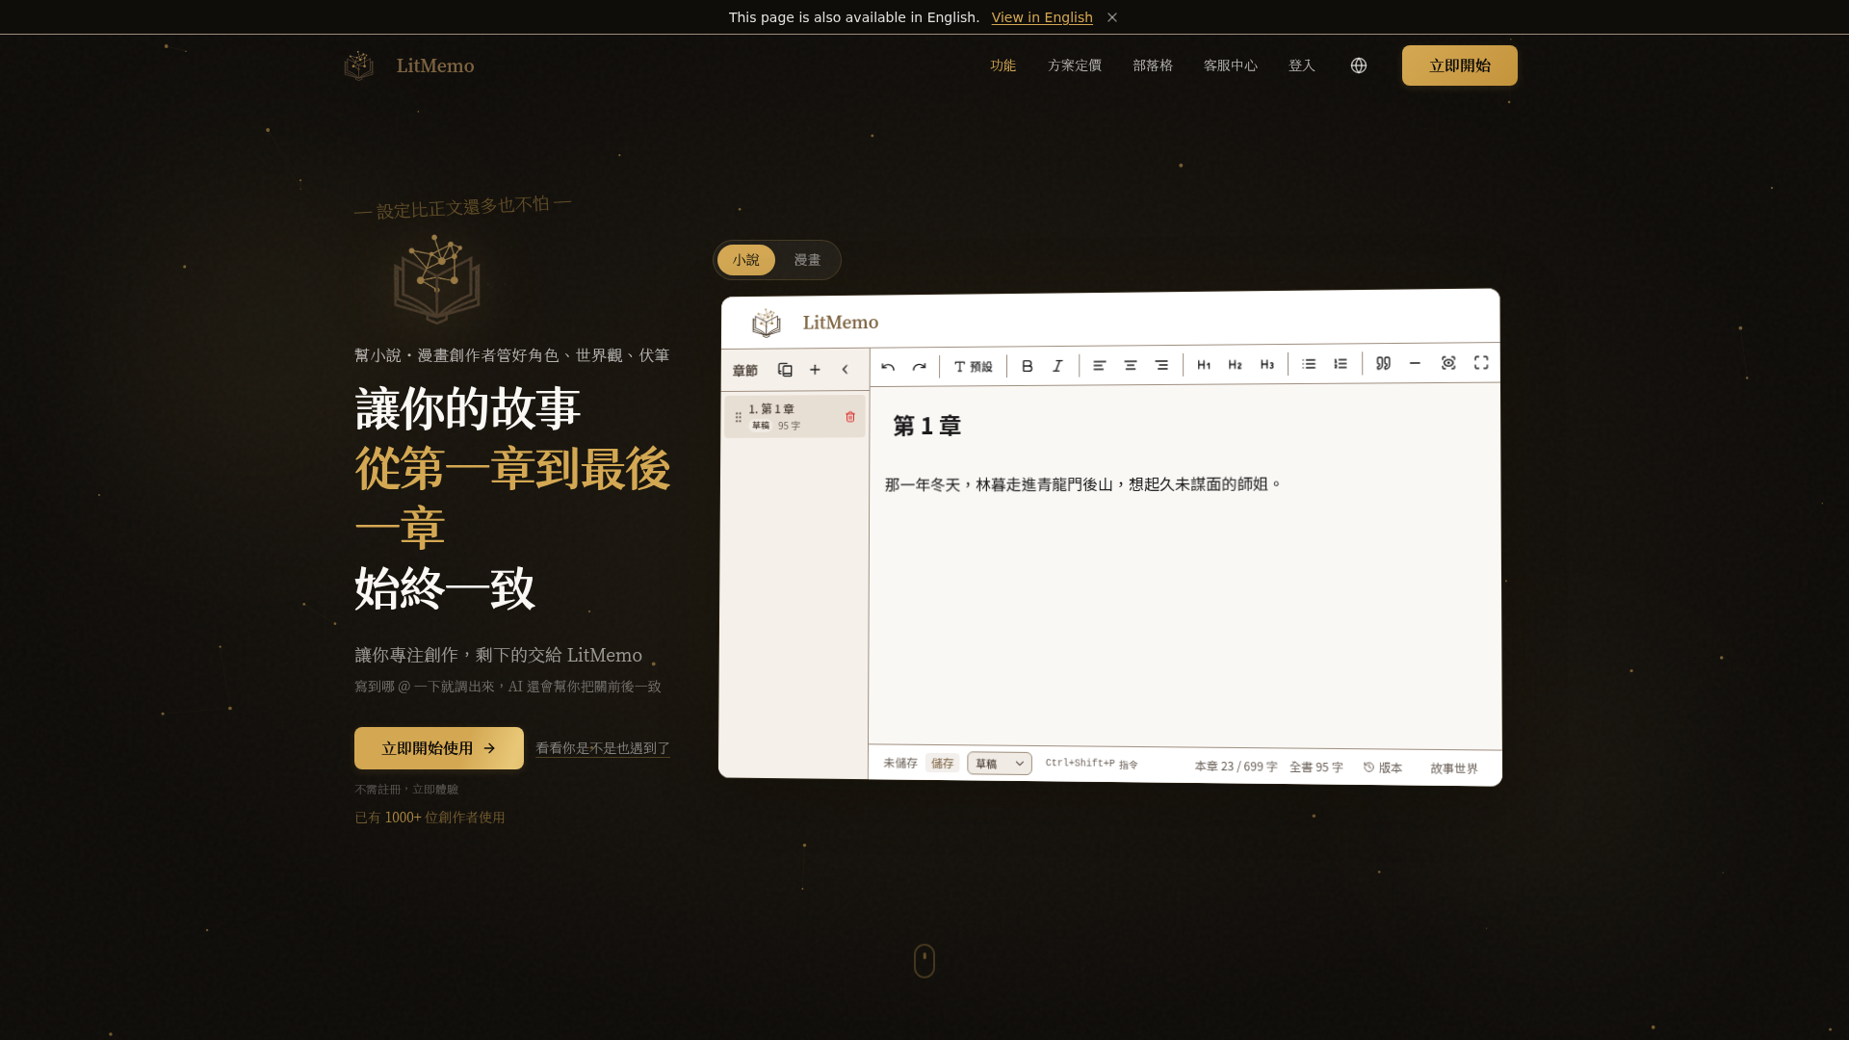The width and height of the screenshot is (1849, 1040).
Task: Click the LitMemo logo icon in navbar
Action: pyautogui.click(x=359, y=65)
